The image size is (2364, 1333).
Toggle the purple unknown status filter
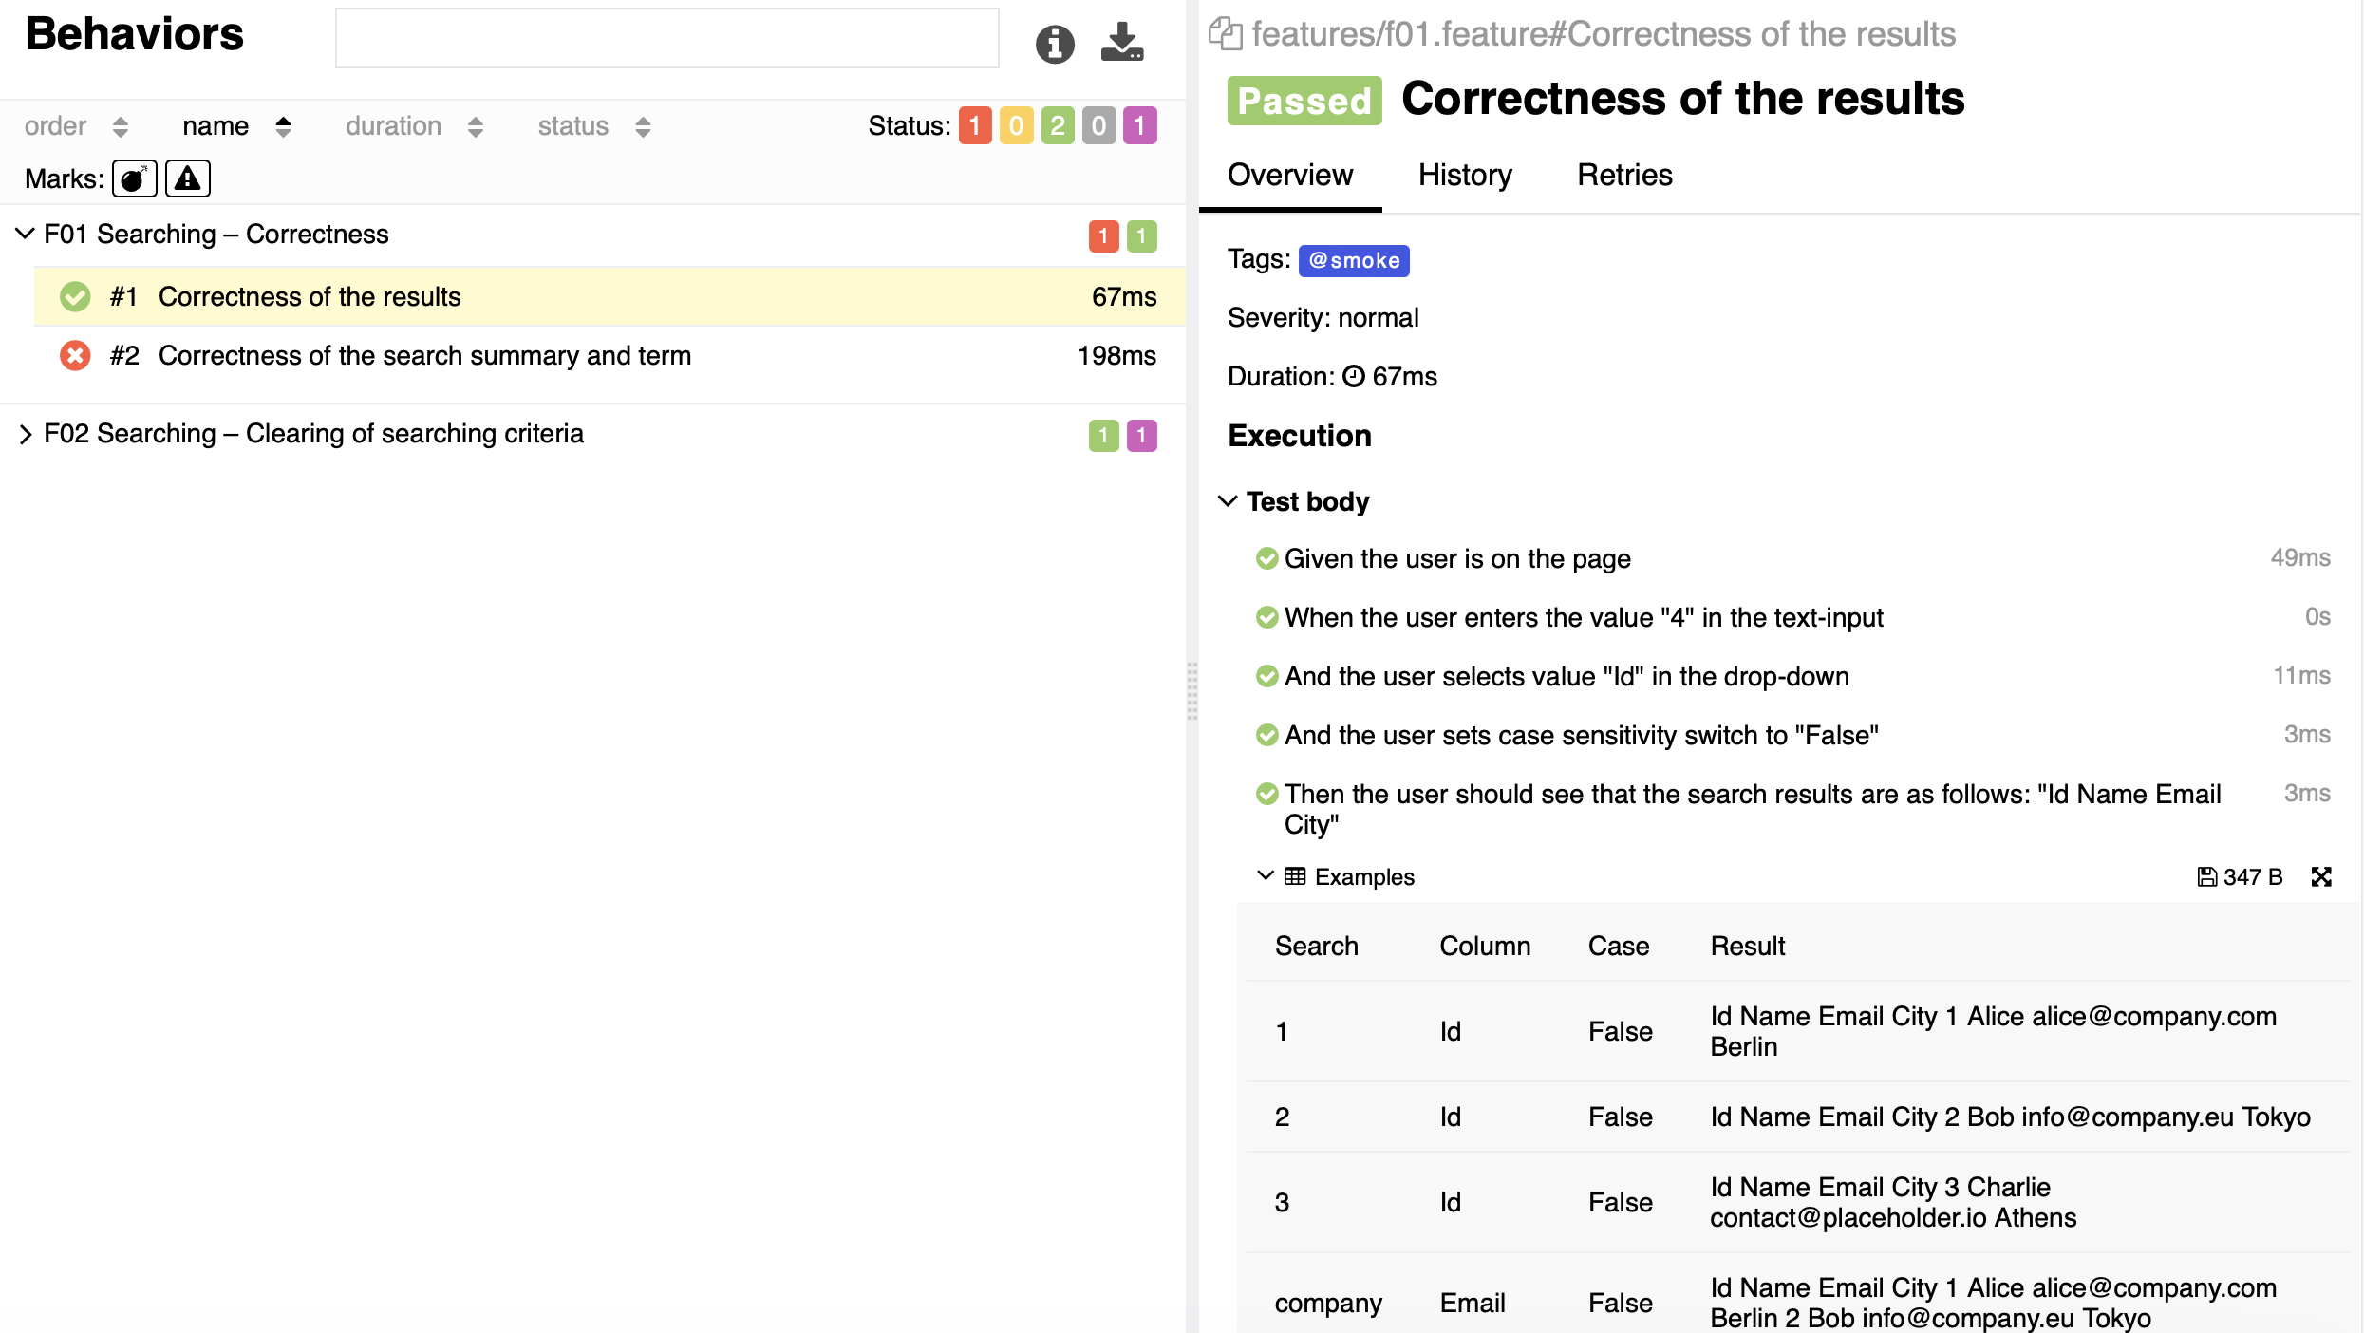(1139, 125)
